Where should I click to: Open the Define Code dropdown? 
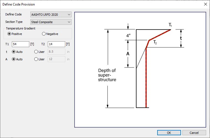tap(51, 14)
